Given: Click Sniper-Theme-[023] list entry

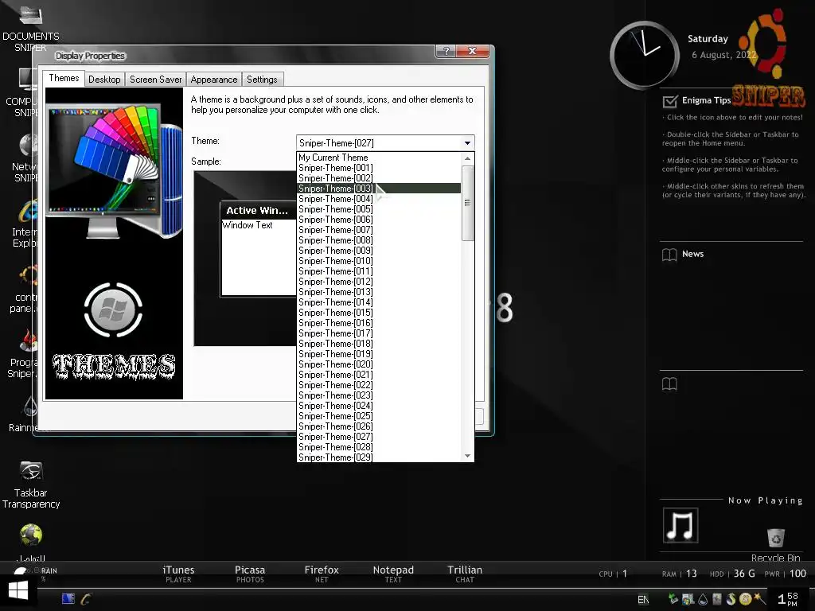Looking at the screenshot, I should (x=379, y=395).
